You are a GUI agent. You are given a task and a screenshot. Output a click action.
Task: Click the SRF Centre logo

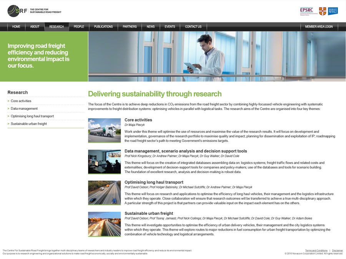pyautogui.click(x=35, y=11)
